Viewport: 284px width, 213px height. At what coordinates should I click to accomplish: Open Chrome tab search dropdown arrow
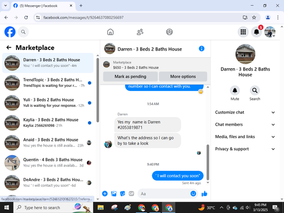pyautogui.click(x=6, y=6)
